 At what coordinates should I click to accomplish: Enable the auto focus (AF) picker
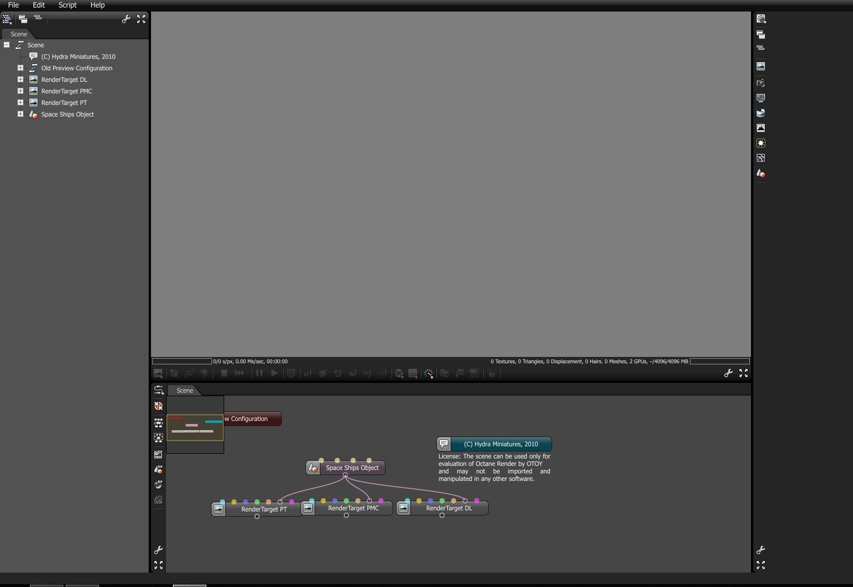pyautogui.click(x=307, y=374)
